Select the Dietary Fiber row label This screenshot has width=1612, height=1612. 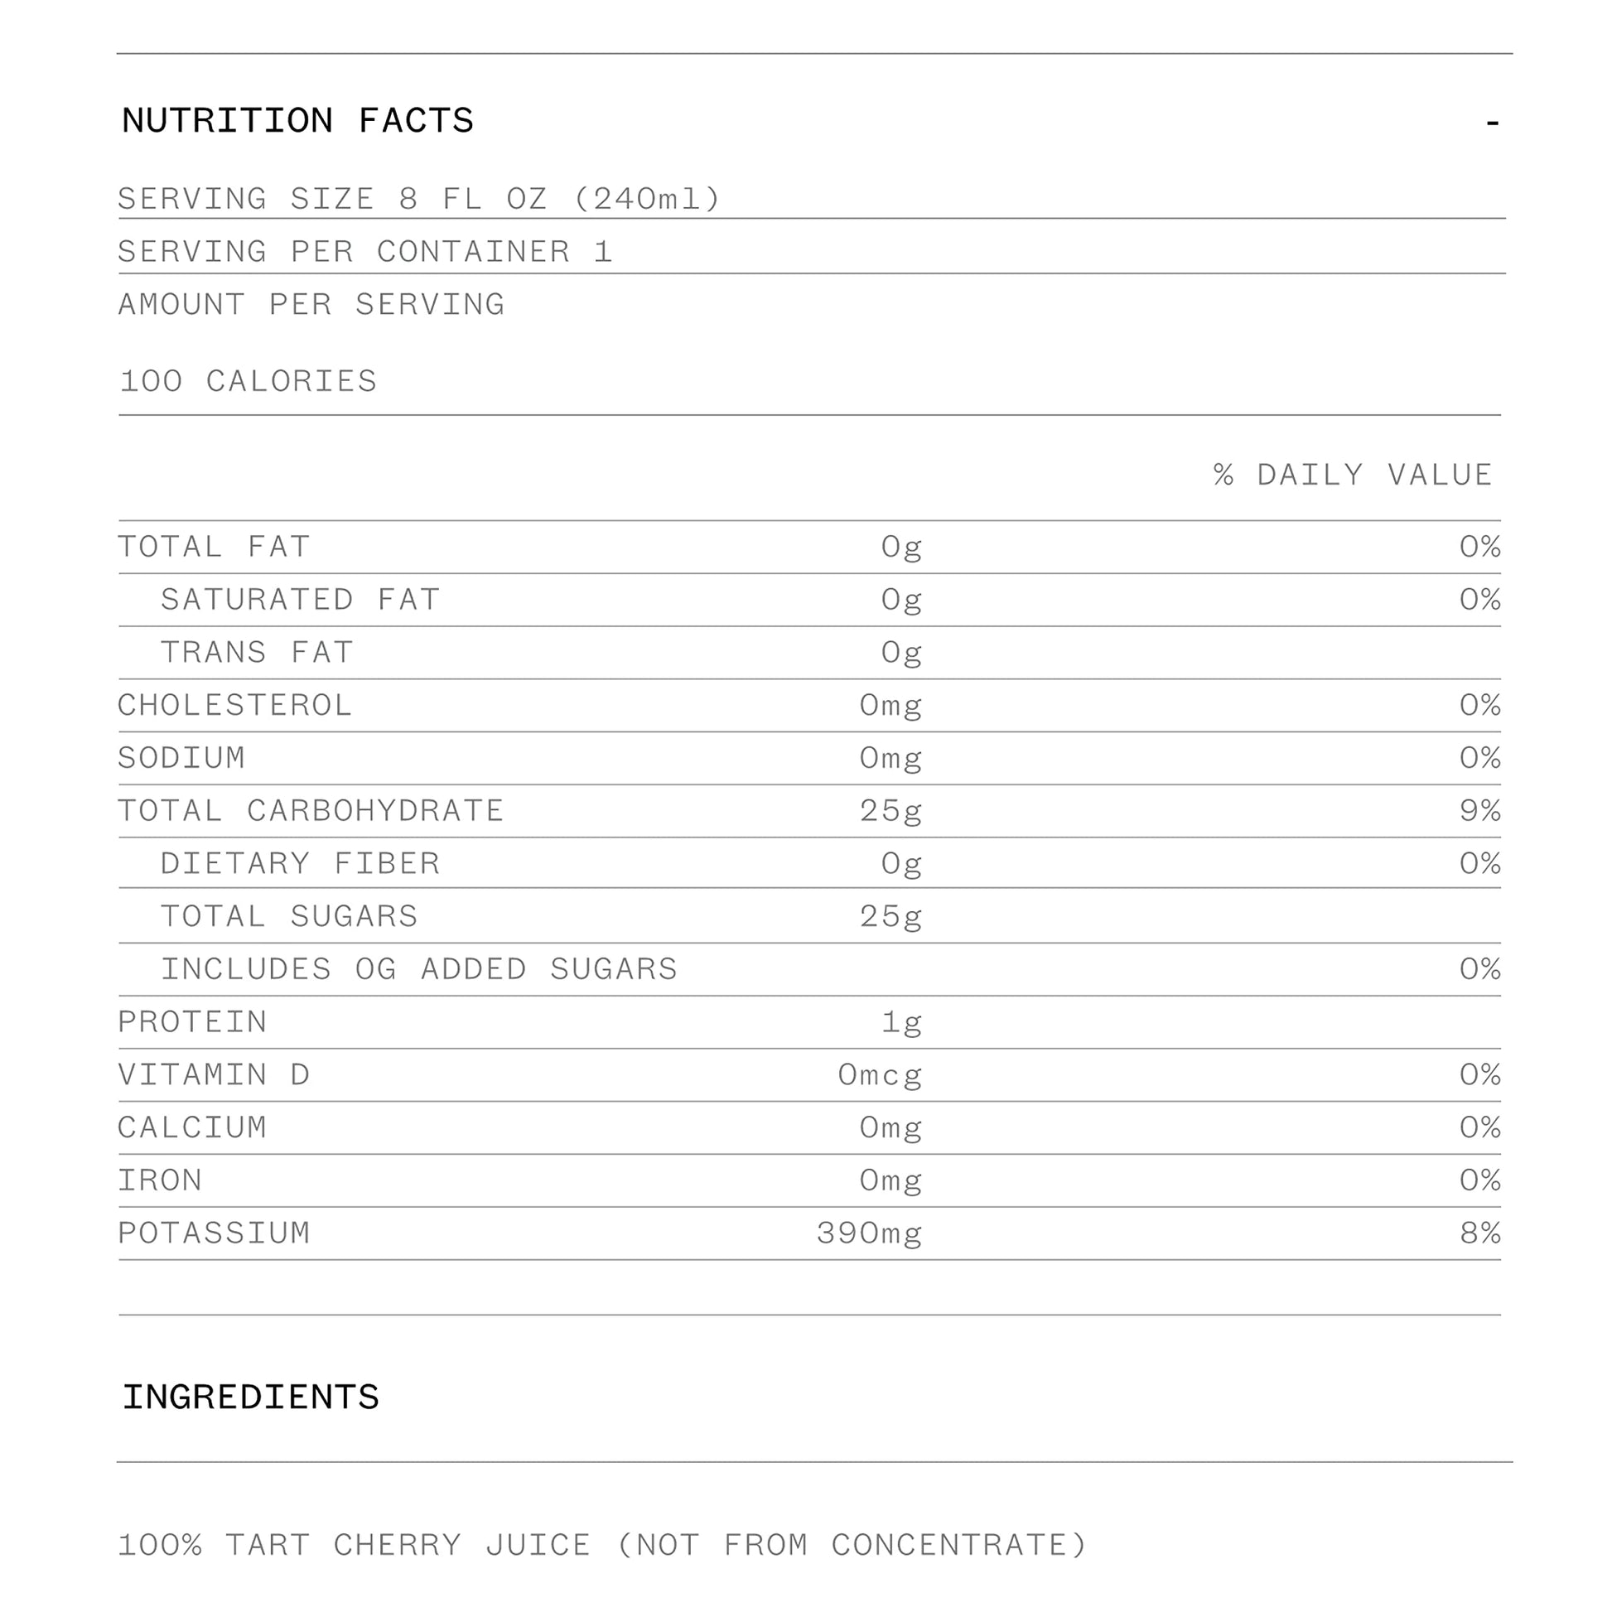(300, 862)
